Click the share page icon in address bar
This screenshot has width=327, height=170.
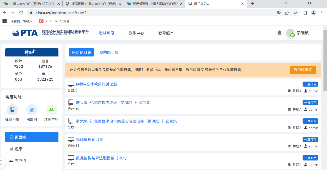click(x=287, y=13)
